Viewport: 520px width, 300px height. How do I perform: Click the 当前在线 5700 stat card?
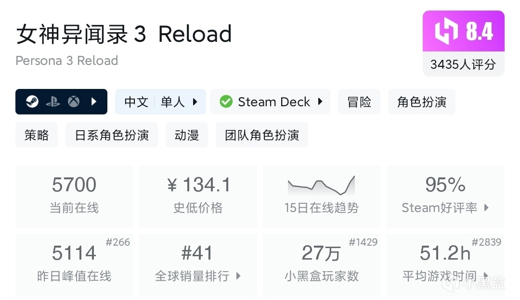(x=74, y=197)
